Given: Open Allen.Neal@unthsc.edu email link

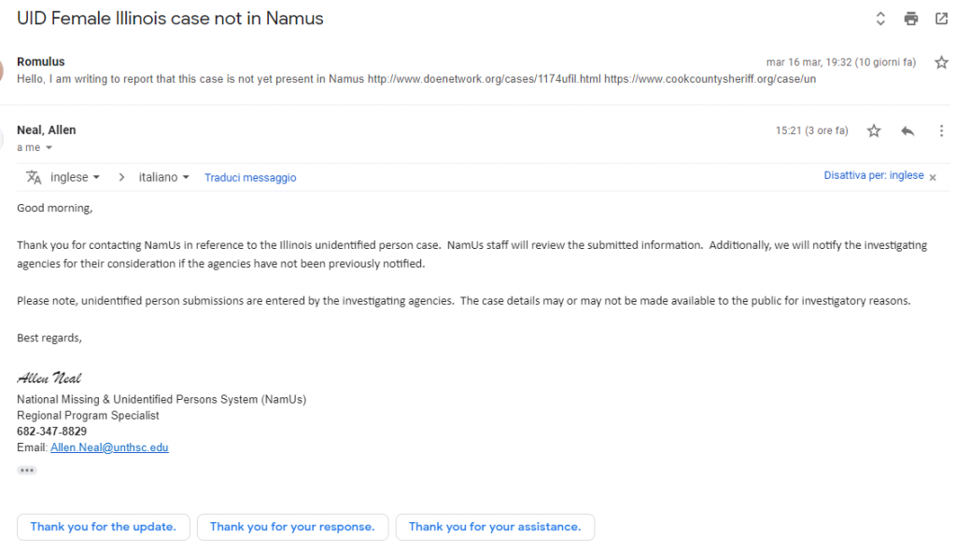Looking at the screenshot, I should point(109,447).
